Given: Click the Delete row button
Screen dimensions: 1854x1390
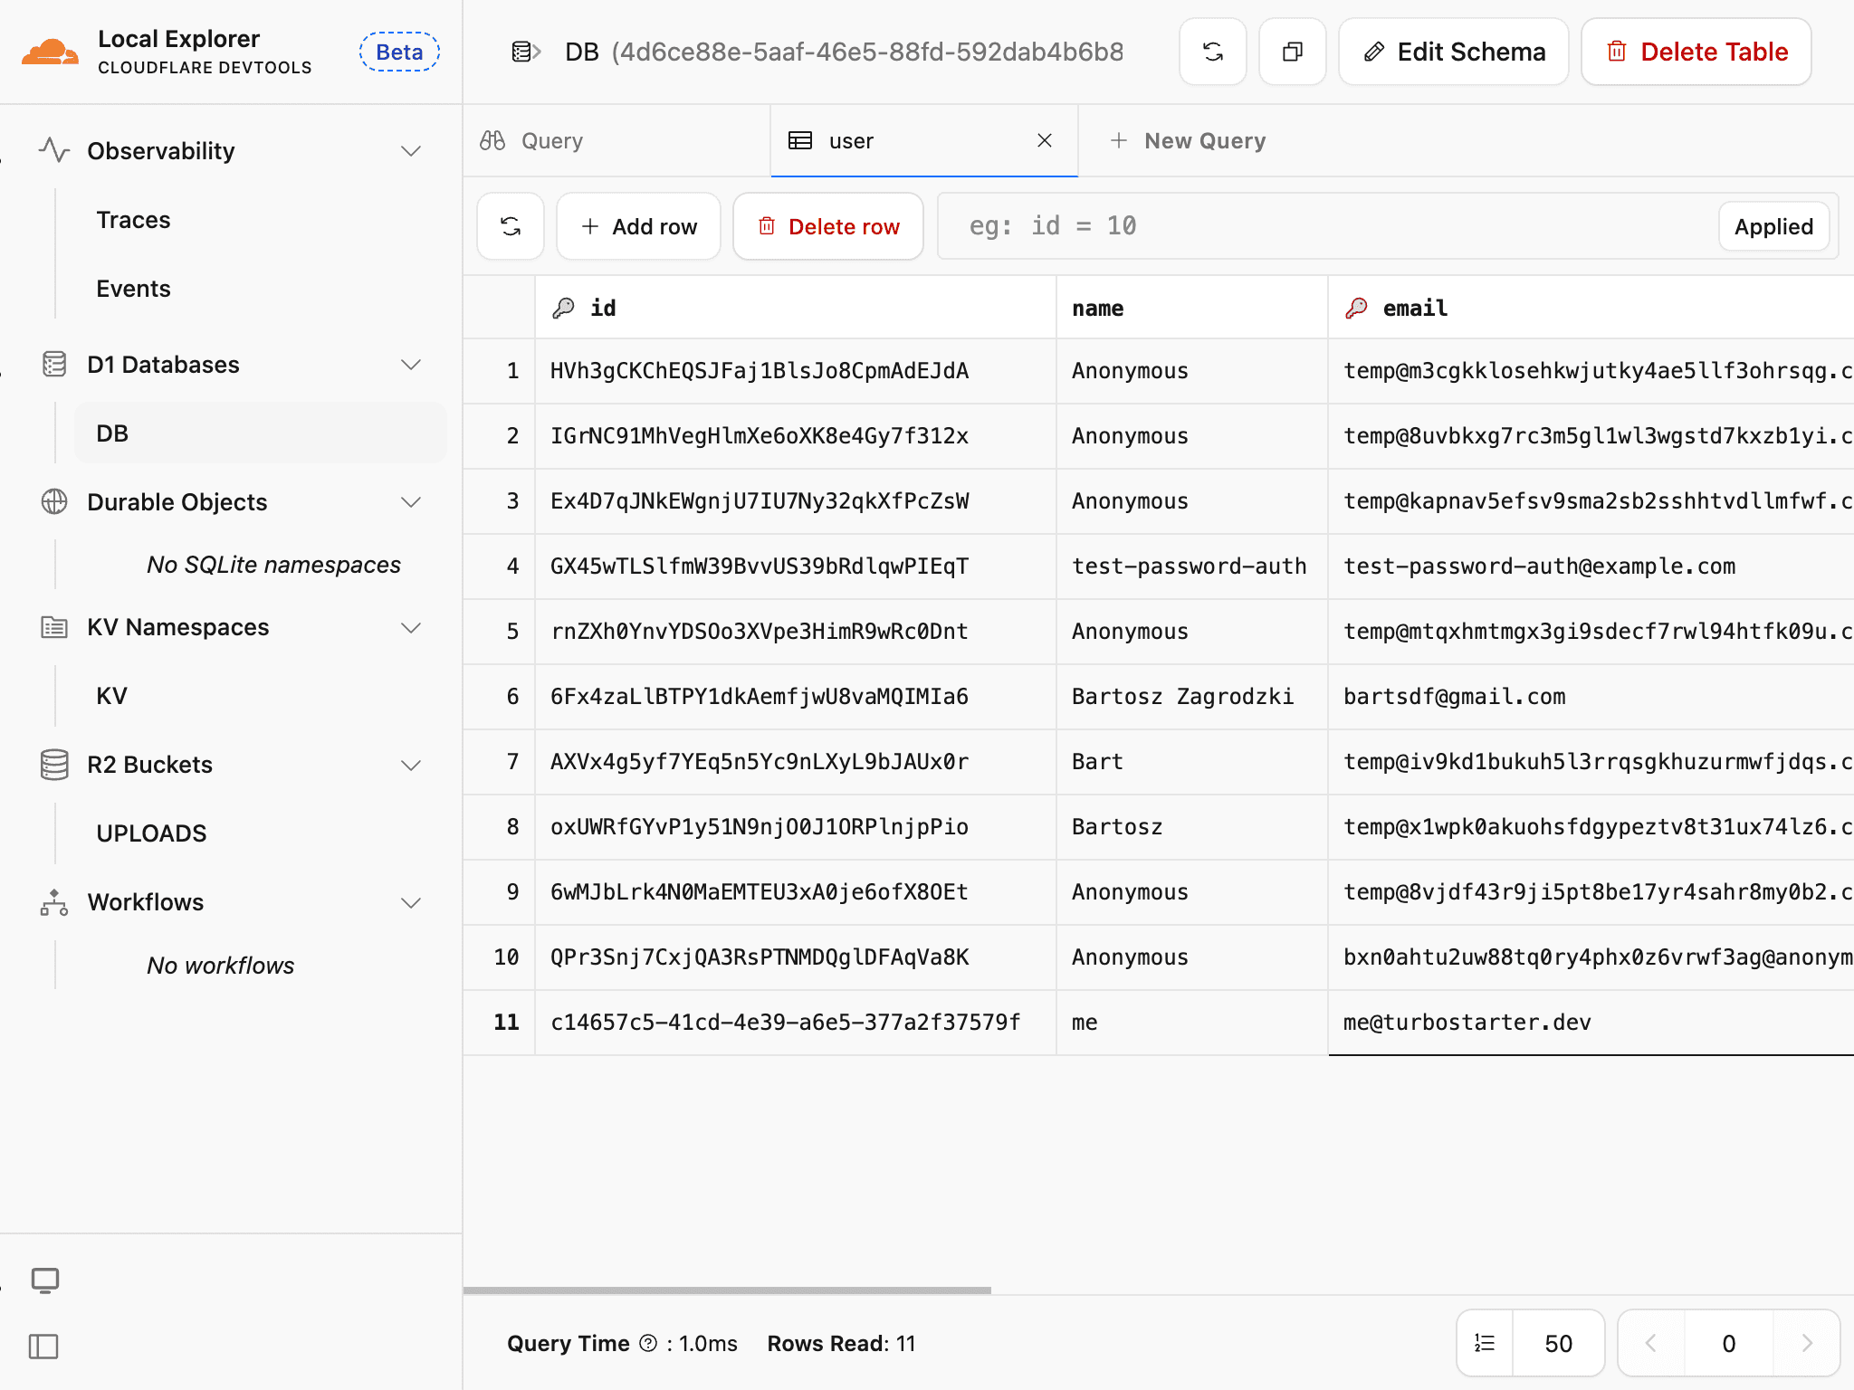Looking at the screenshot, I should (828, 226).
